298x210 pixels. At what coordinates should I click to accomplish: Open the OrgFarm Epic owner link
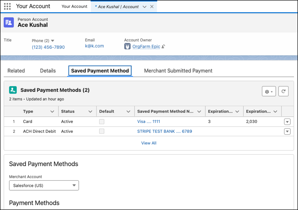tap(146, 47)
